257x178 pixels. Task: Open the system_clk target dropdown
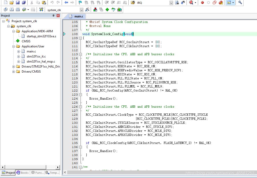click(82, 10)
